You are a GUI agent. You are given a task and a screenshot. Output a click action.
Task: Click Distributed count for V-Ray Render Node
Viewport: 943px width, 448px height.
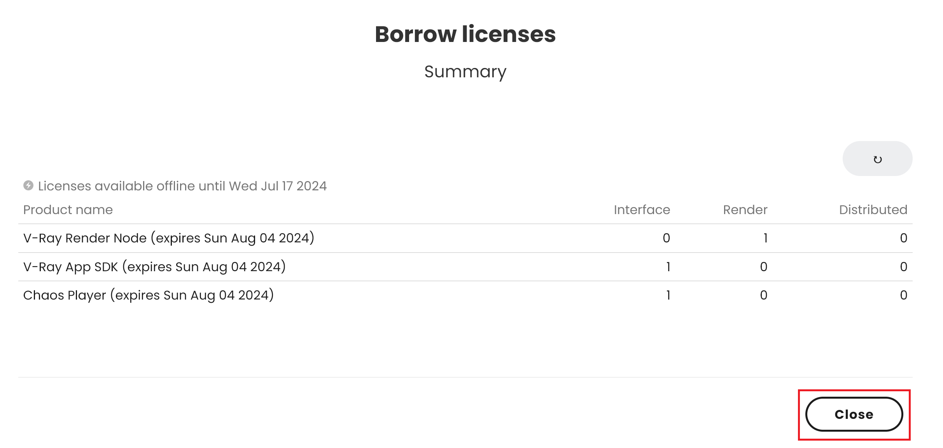coord(903,238)
